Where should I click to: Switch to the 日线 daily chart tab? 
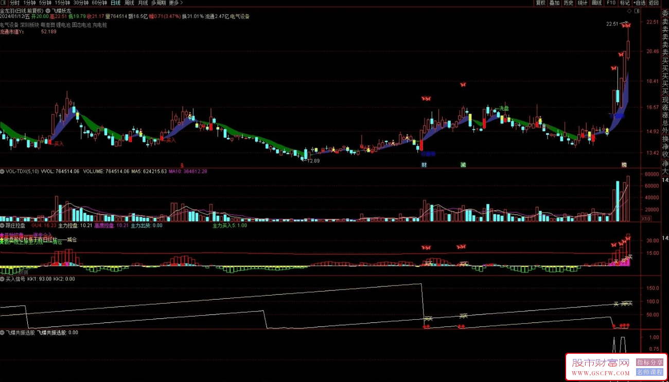click(x=115, y=3)
